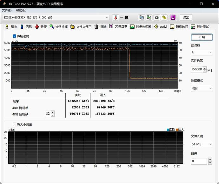The height and width of the screenshot is (184, 219).
Task: Click the transfer speed graph area
Action: pyautogui.click(x=95, y=65)
